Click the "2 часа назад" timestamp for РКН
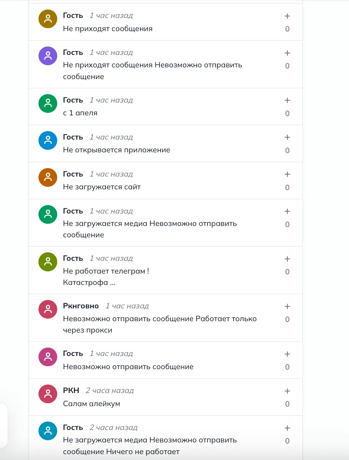Screen dimensions: 349x460 coord(110,390)
